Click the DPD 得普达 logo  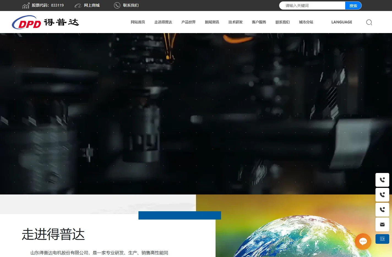pyautogui.click(x=45, y=22)
